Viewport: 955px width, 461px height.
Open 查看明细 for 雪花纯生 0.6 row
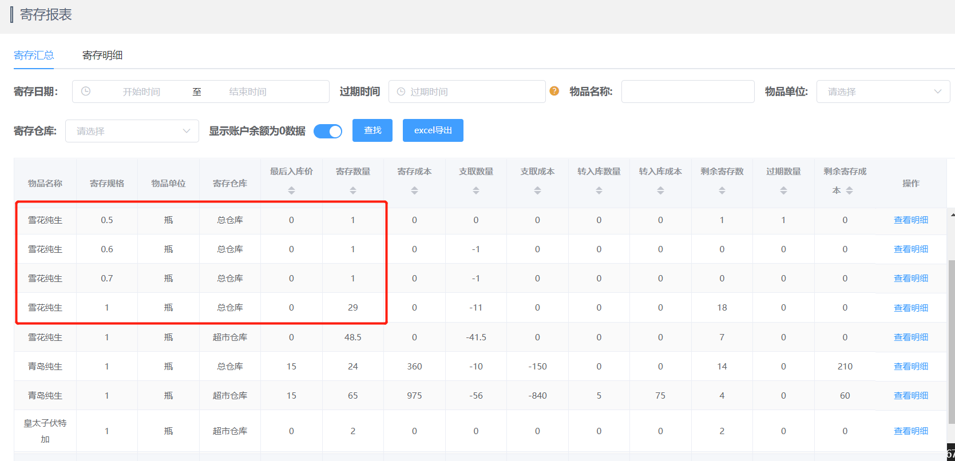point(911,249)
